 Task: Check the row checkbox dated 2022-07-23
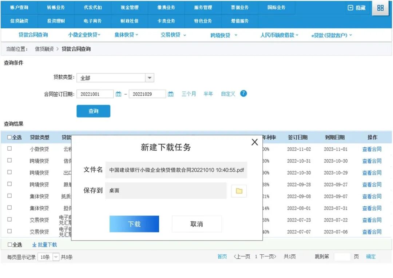click(x=9, y=219)
